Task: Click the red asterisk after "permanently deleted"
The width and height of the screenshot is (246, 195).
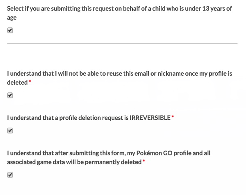Action: click(143, 162)
